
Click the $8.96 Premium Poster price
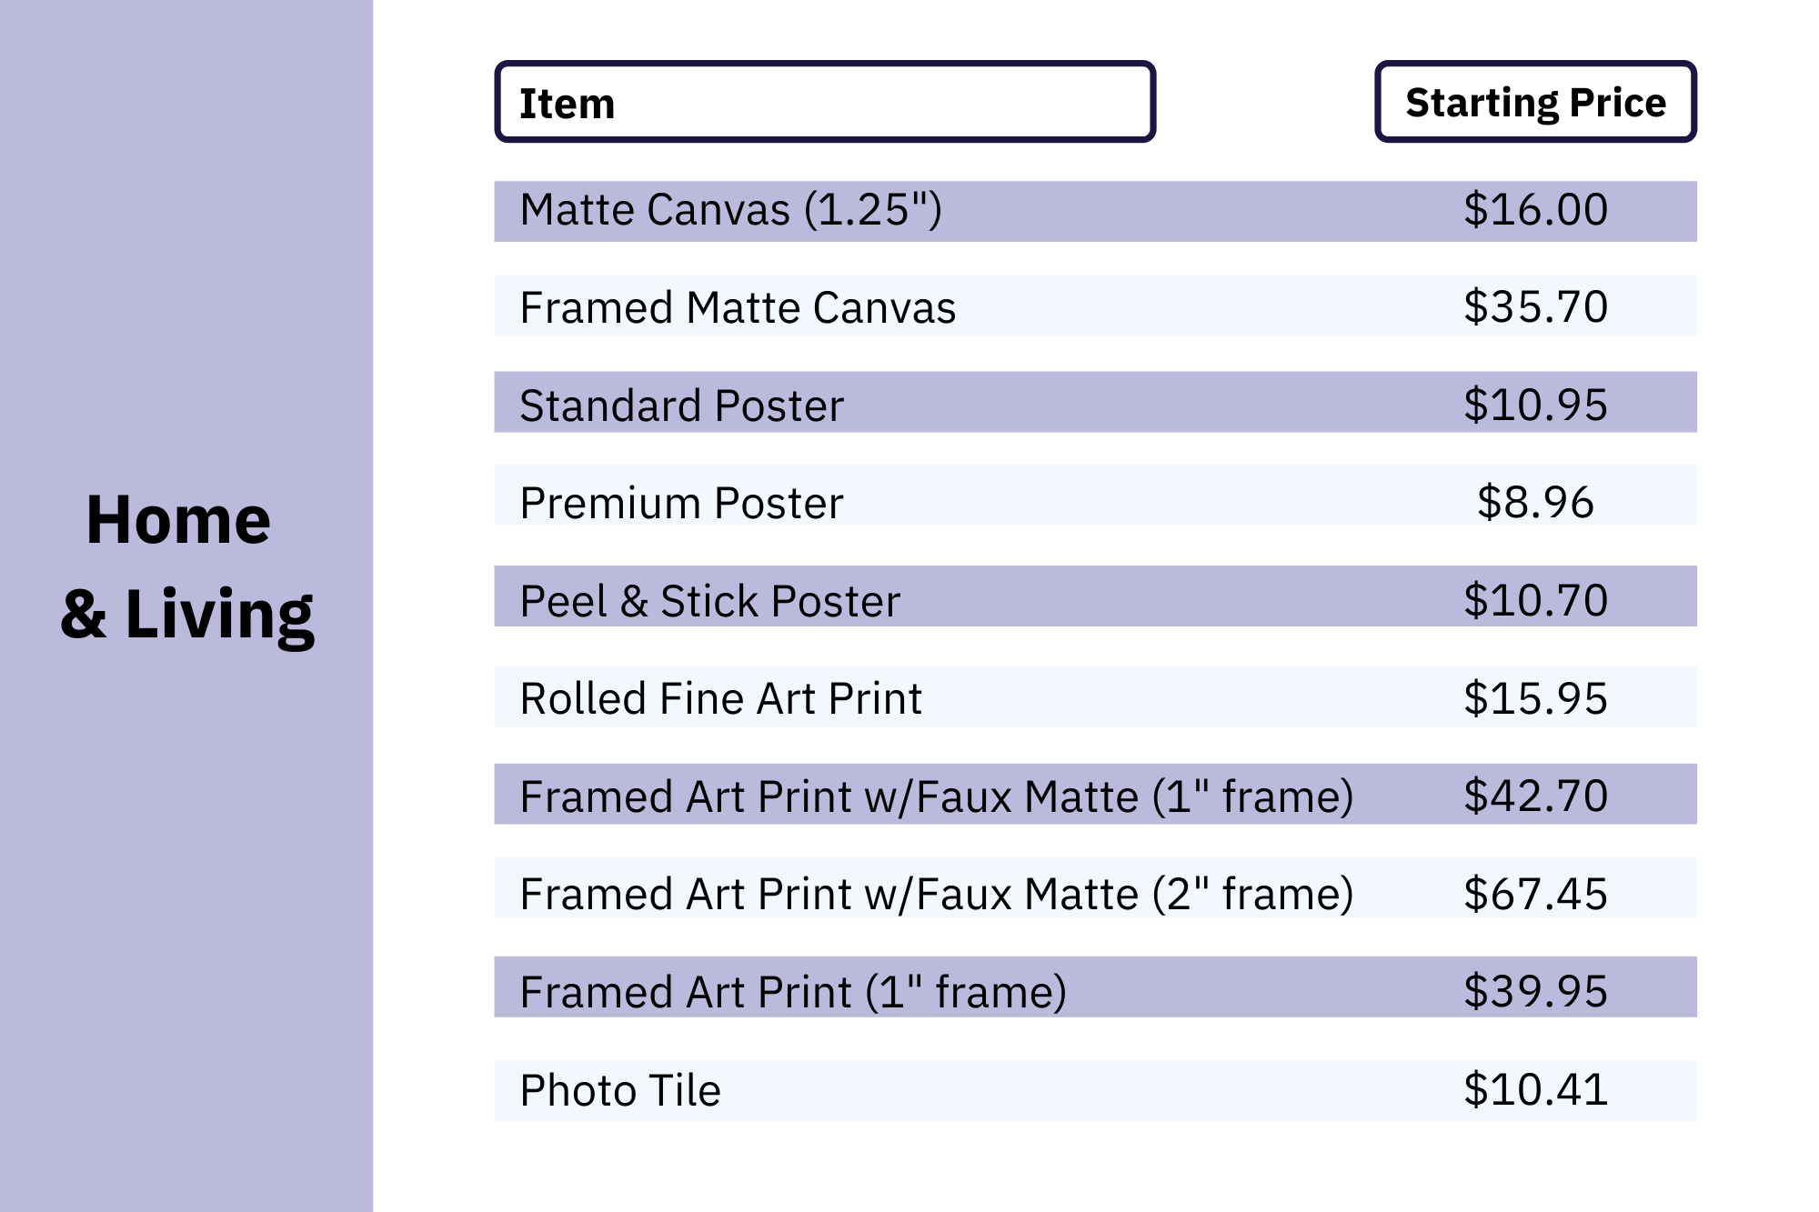(x=1535, y=503)
